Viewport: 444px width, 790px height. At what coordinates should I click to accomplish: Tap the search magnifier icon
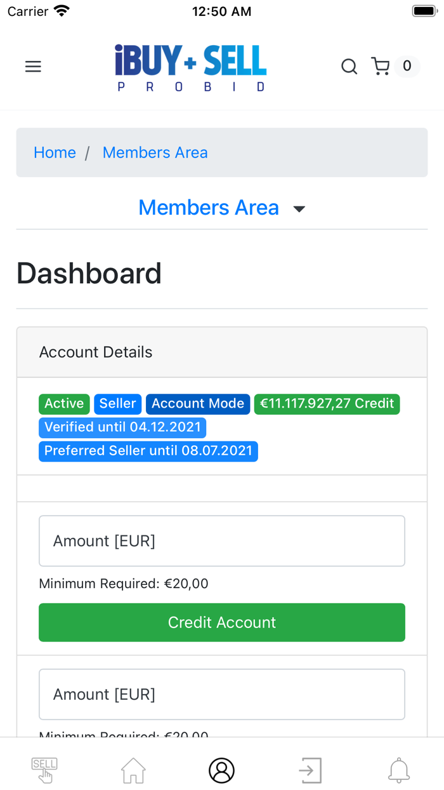pyautogui.click(x=349, y=67)
